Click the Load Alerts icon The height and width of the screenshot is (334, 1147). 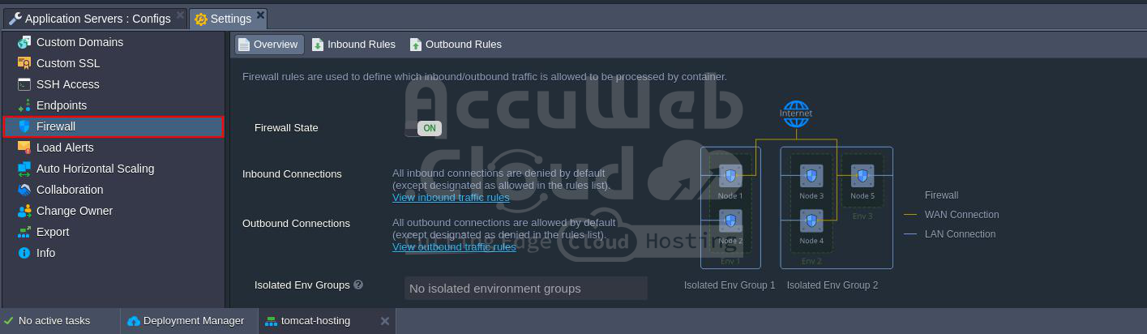(24, 148)
